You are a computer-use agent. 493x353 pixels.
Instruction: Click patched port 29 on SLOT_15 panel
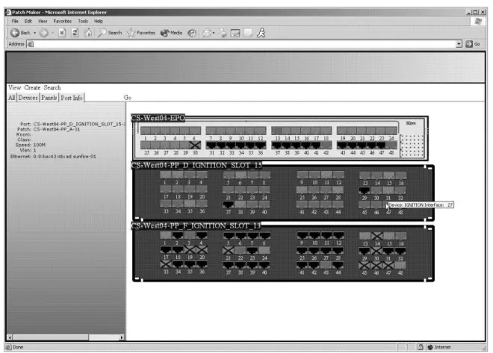(x=365, y=190)
